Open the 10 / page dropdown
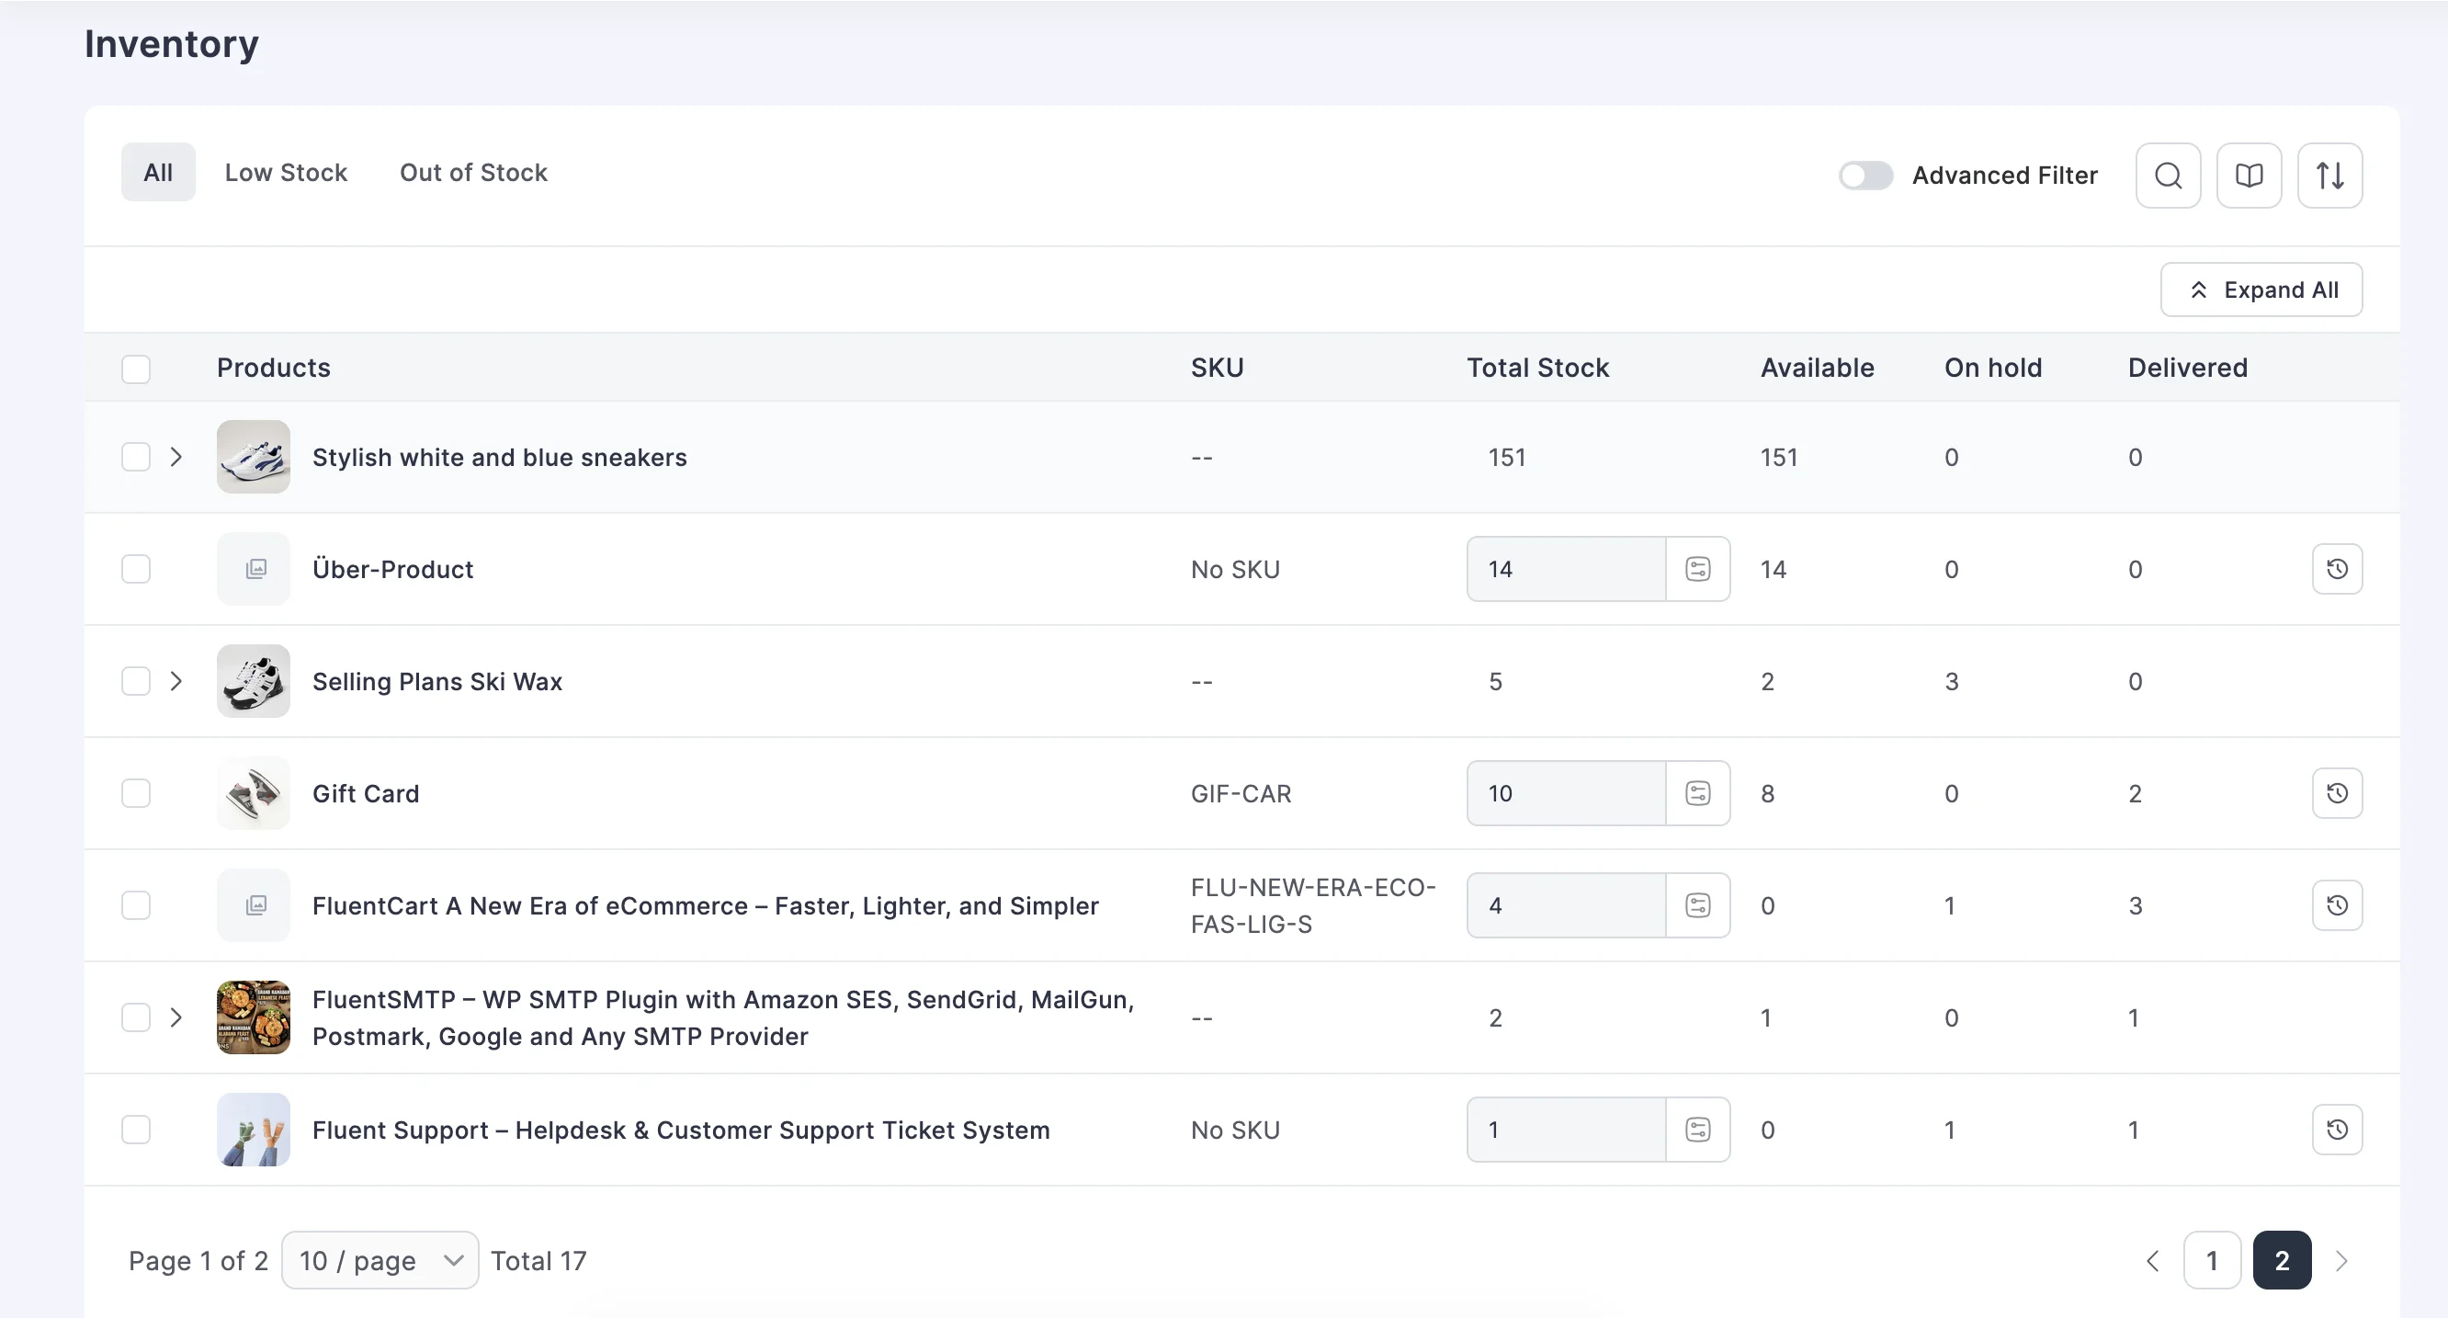The height and width of the screenshot is (1318, 2448). point(380,1260)
